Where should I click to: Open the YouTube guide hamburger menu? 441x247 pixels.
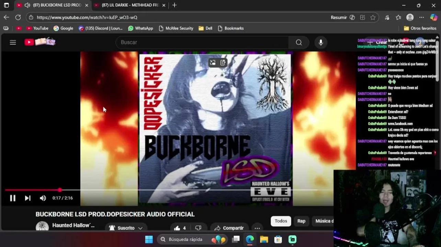13,42
